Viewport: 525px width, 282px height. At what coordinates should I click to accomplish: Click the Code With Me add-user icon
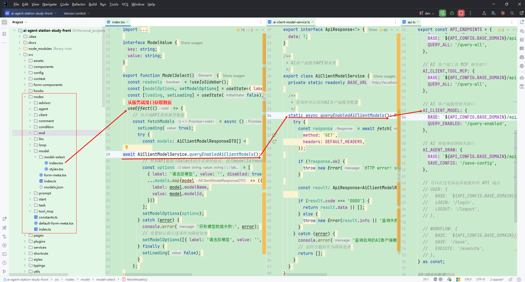pyautogui.click(x=484, y=13)
